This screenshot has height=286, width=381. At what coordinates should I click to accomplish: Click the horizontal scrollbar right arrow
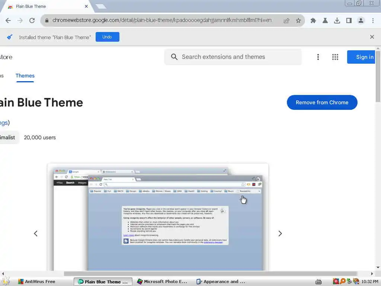(x=372, y=274)
